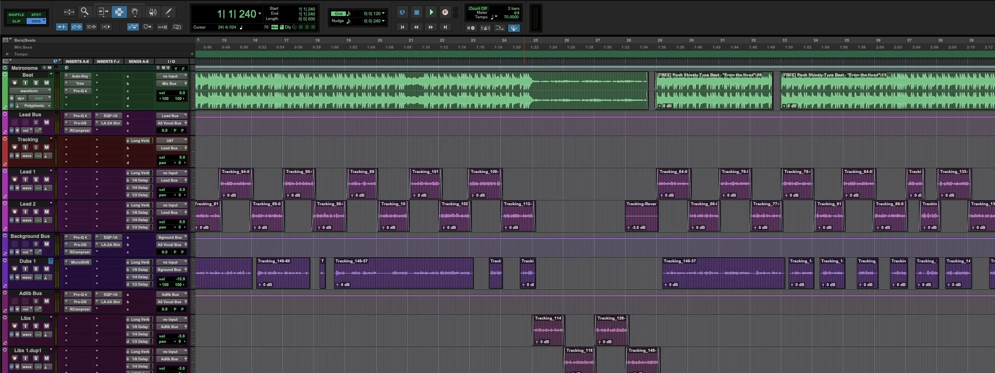
Task: Select the Tracking_149-57 clip on Dubs 1
Action: point(403,273)
